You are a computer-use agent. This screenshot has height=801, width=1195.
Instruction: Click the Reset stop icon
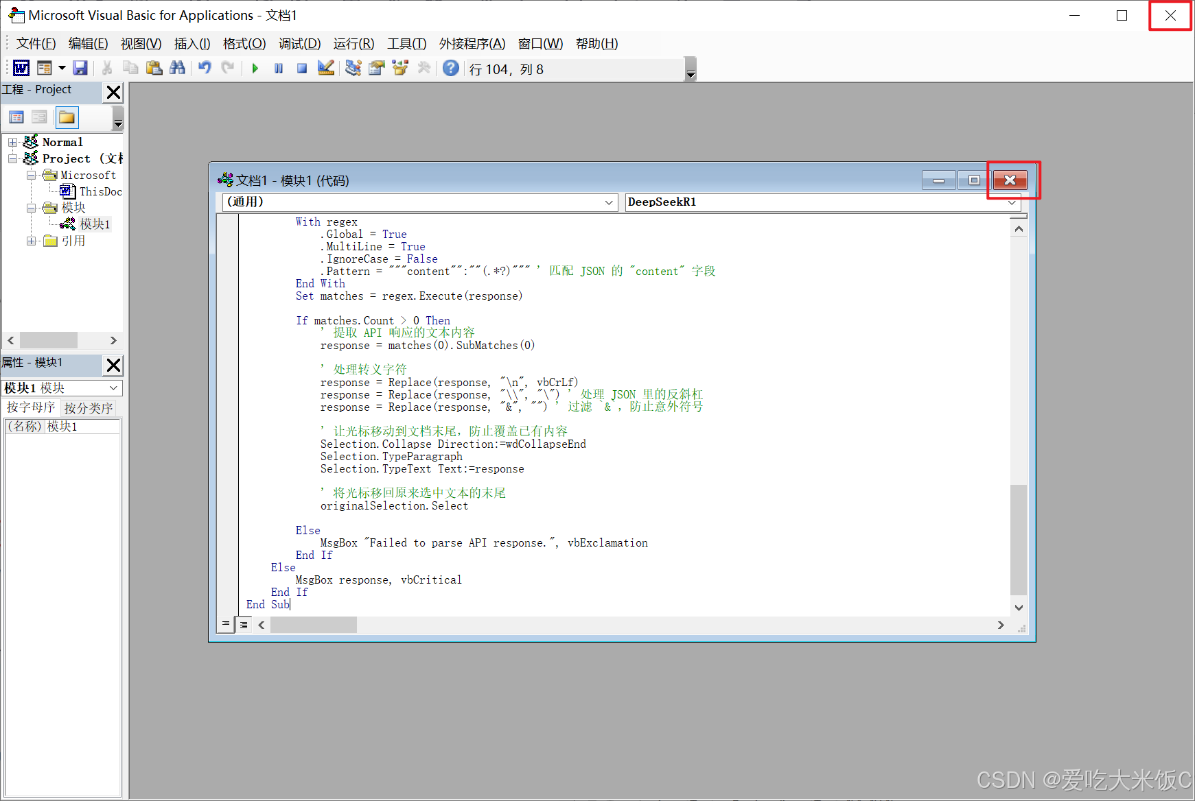point(302,68)
